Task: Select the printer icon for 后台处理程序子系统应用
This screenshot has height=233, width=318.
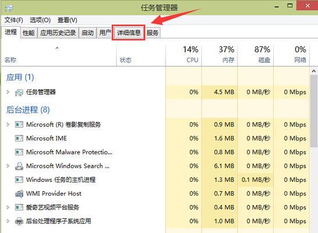Action: tap(19, 221)
